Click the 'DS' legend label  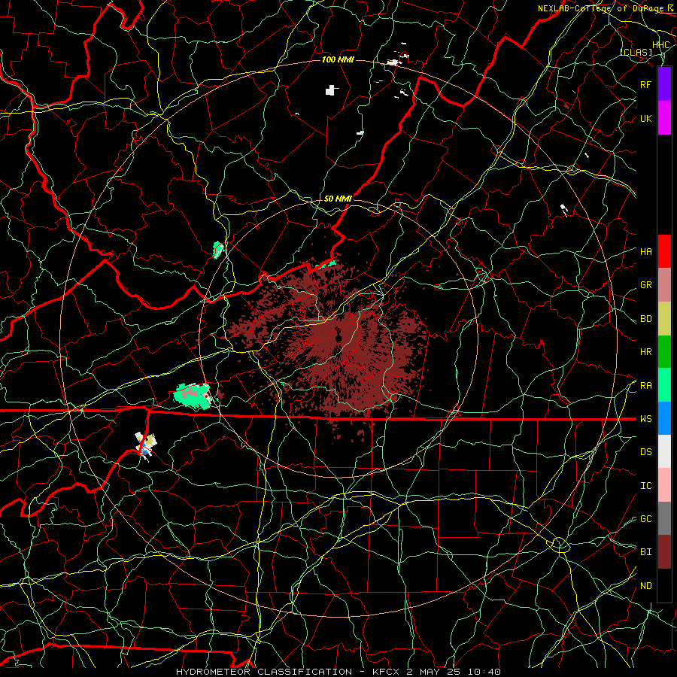tap(646, 452)
